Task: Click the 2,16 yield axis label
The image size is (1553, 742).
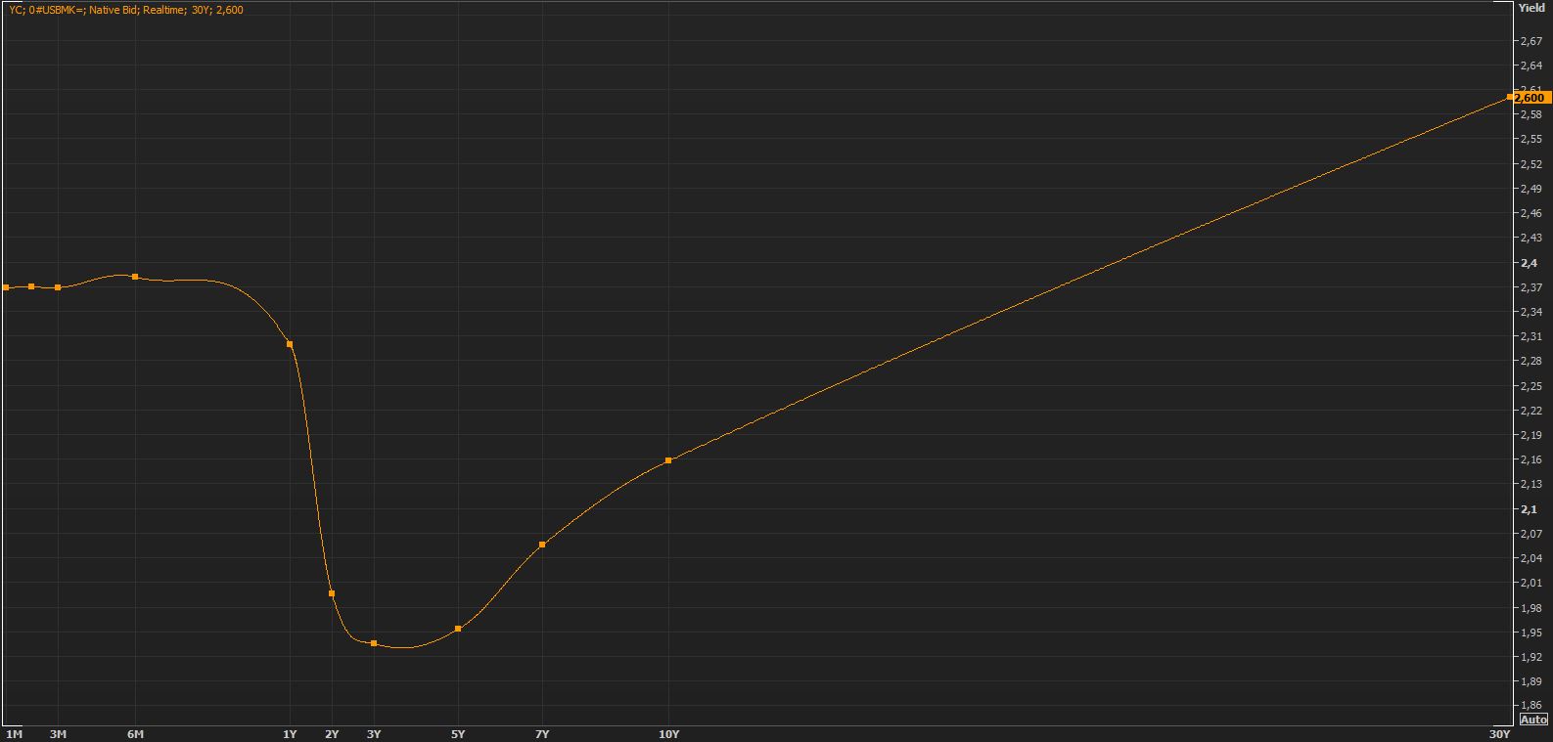Action: [x=1530, y=459]
